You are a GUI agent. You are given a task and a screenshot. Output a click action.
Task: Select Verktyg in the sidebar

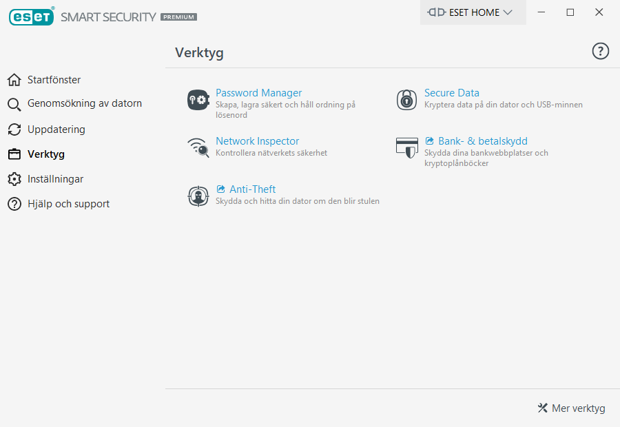coord(45,154)
